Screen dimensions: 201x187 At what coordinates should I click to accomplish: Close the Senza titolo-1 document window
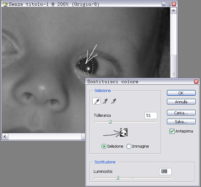pos(174,4)
